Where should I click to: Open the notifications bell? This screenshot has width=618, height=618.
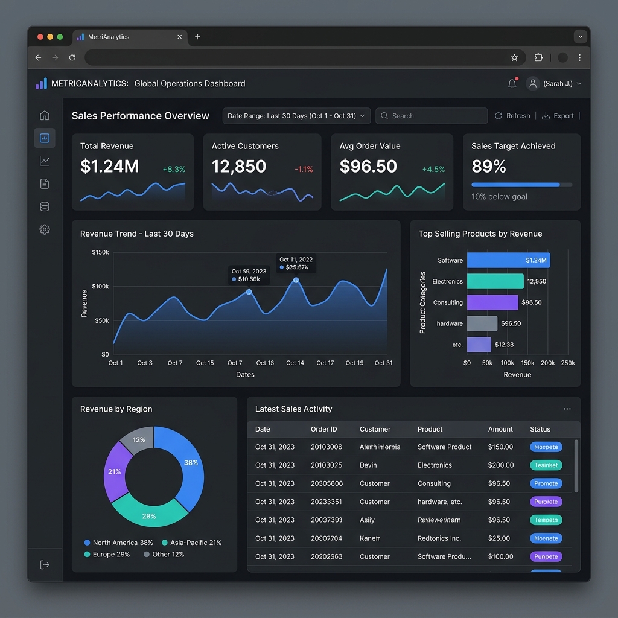512,83
